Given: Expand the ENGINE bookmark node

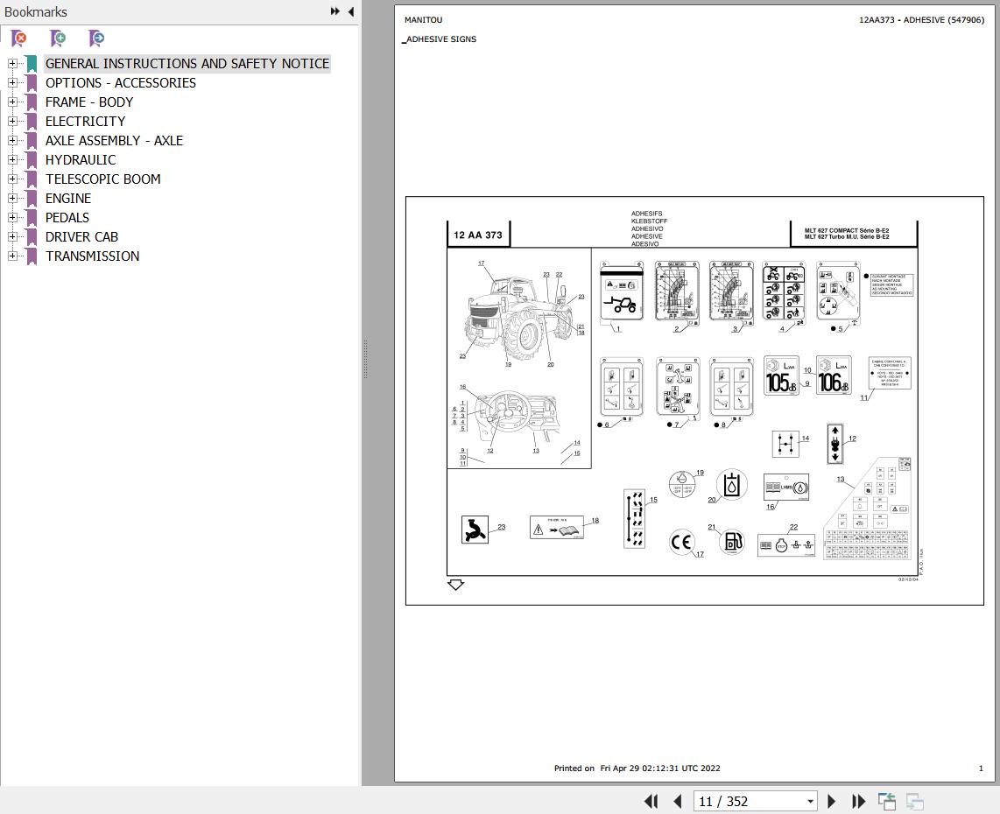Looking at the screenshot, I should click(x=12, y=198).
